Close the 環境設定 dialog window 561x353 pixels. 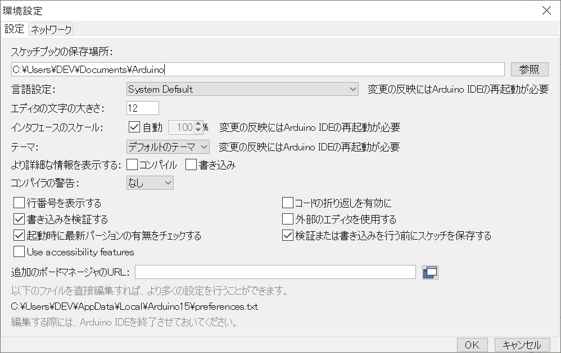[546, 11]
